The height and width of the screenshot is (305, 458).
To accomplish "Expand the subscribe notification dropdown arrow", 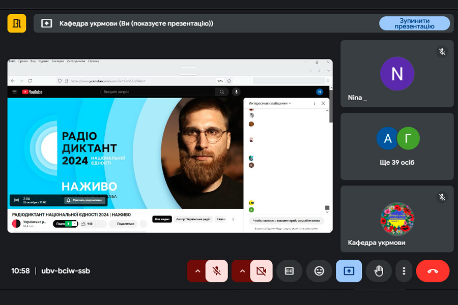I will pos(75,224).
